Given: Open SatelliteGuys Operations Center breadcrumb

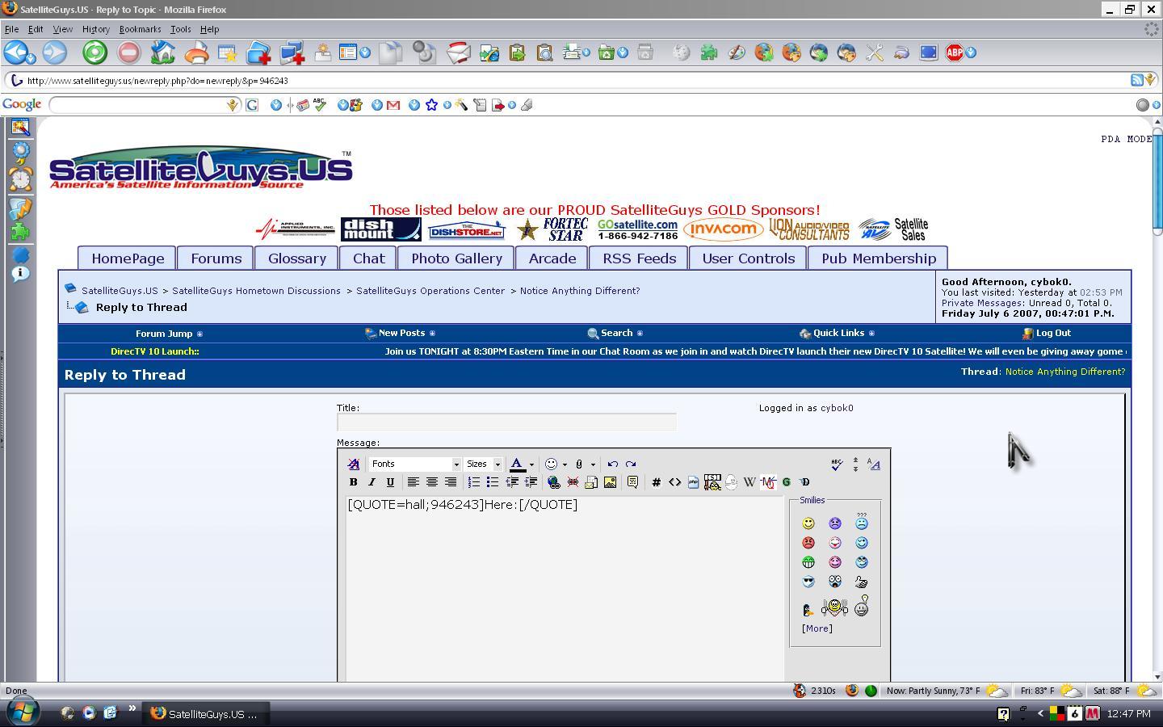Looking at the screenshot, I should coord(430,291).
